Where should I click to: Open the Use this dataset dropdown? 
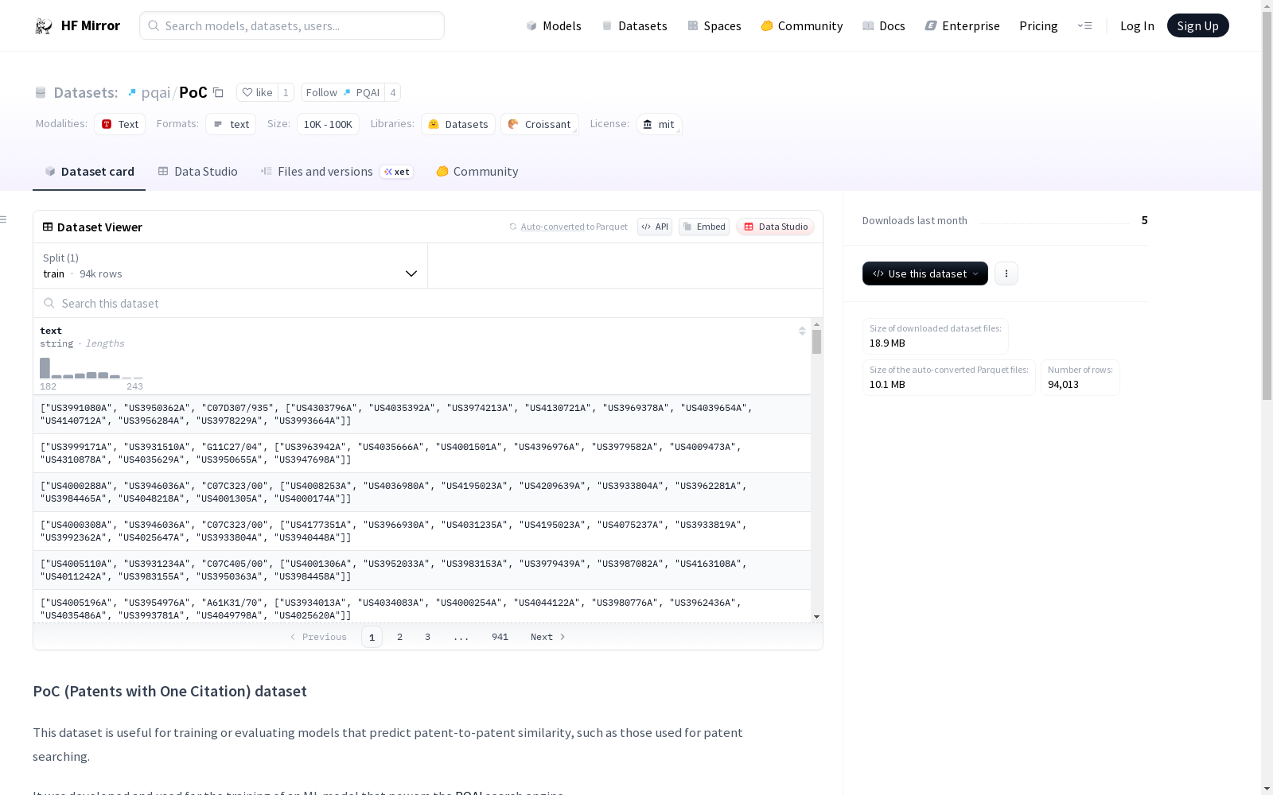[925, 273]
